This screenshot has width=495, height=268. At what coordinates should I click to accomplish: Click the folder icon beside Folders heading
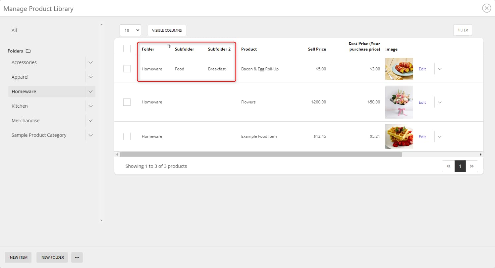(28, 51)
